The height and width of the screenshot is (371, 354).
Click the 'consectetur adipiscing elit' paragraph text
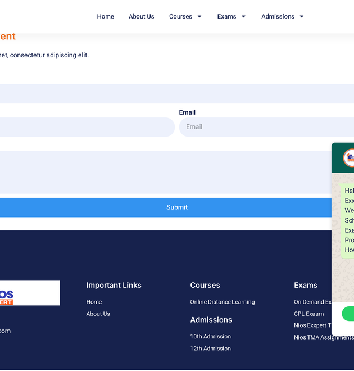pyautogui.click(x=49, y=55)
